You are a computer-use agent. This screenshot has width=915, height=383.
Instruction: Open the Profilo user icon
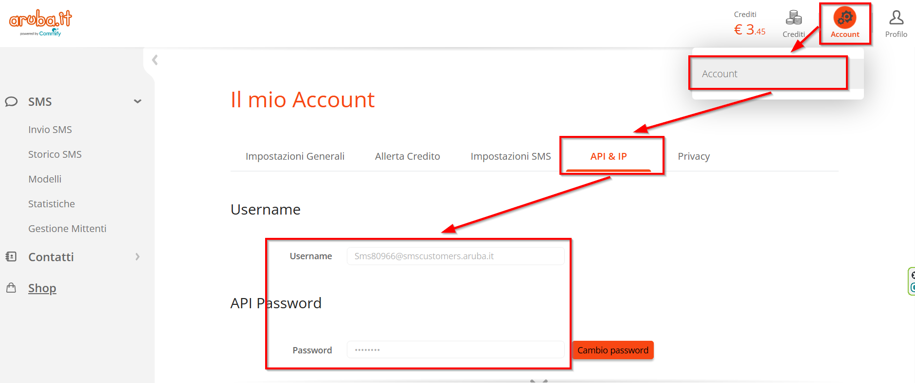(x=896, y=18)
